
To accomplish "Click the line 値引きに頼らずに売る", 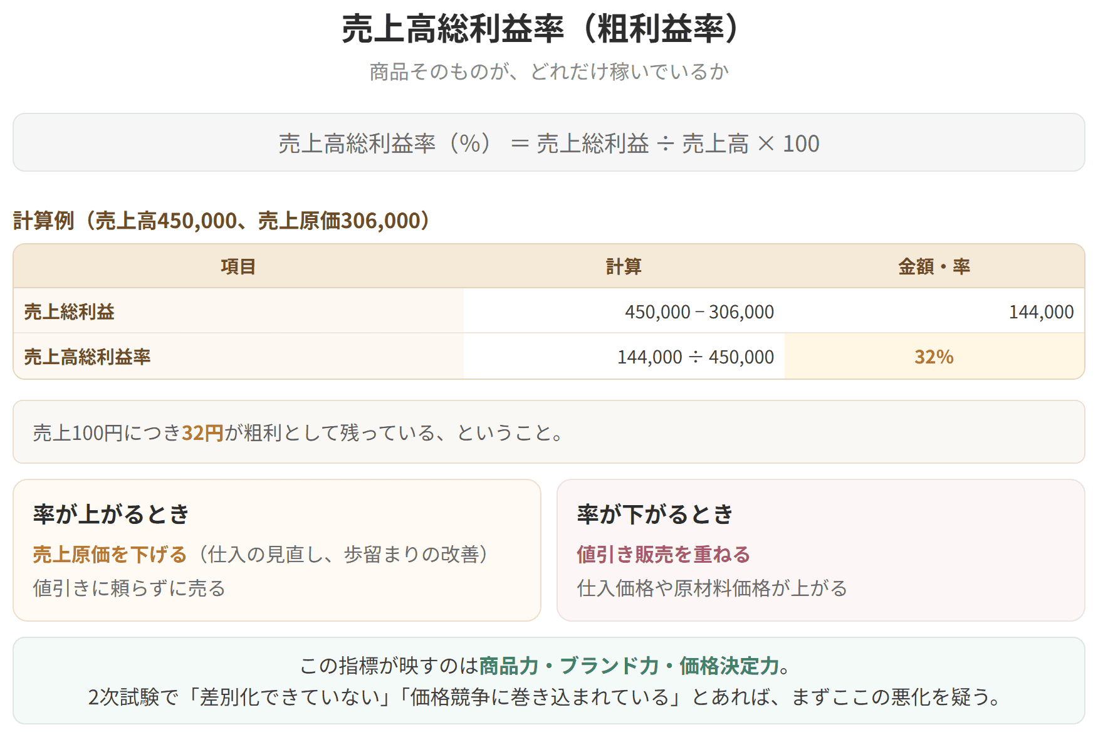I will click(x=129, y=588).
